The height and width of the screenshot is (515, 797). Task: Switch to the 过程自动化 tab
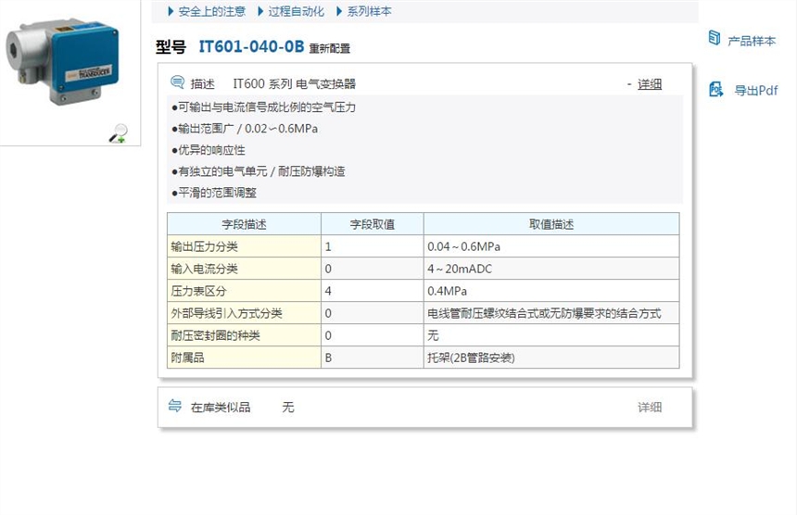pos(296,11)
